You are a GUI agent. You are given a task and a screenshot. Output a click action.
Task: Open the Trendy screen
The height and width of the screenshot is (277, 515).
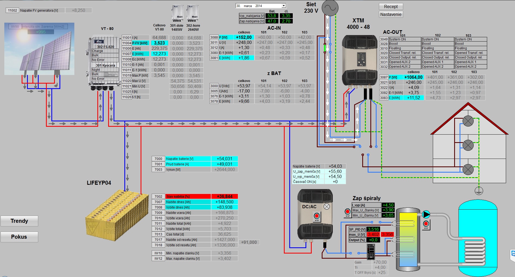tap(19, 221)
